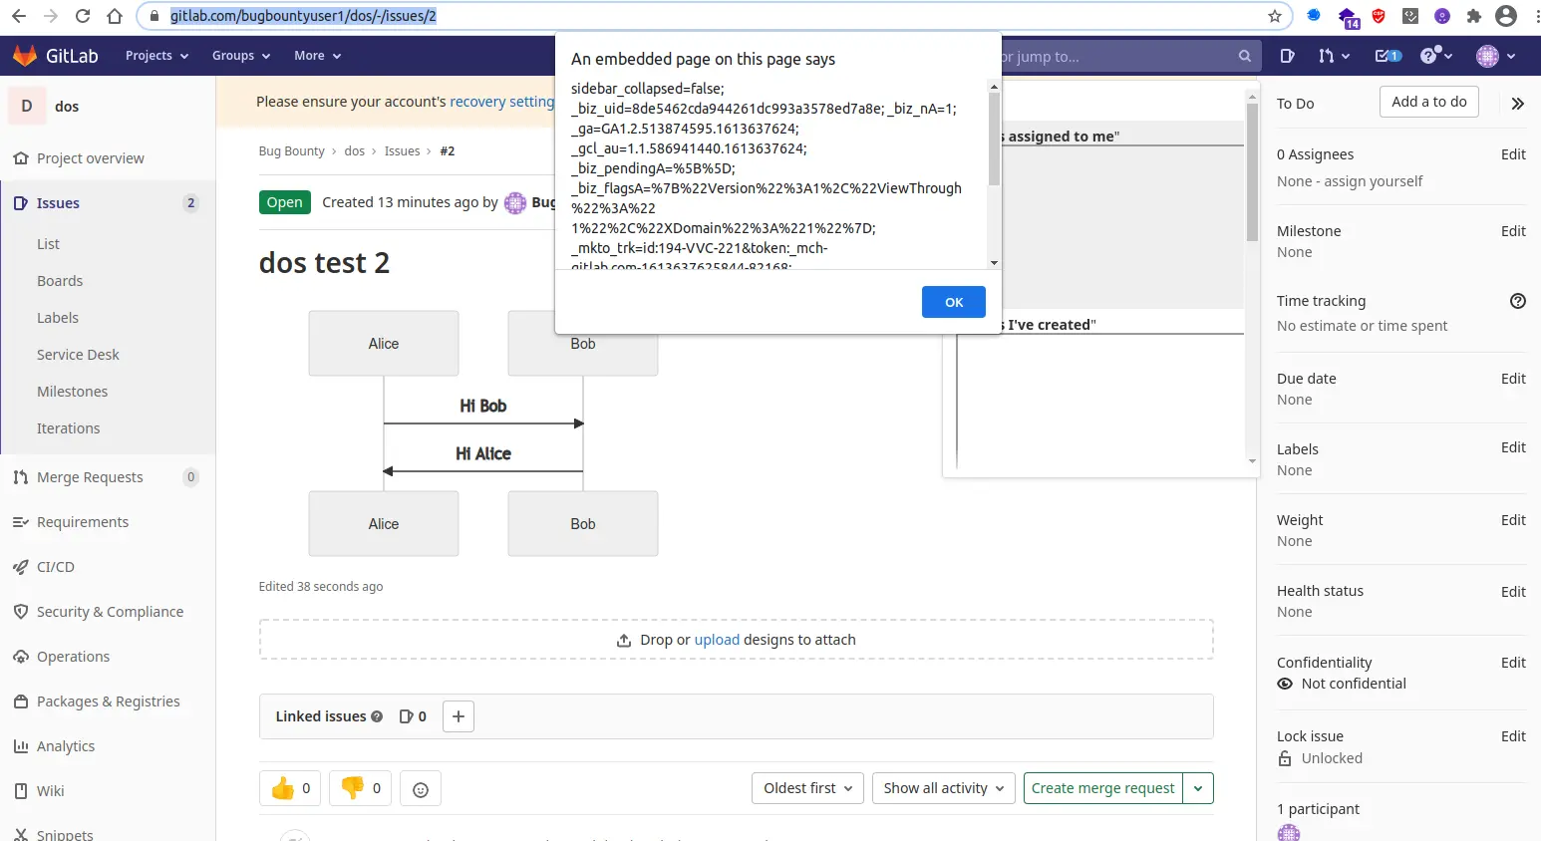Bookmark this page with star icon
The width and height of the screenshot is (1541, 841).
pos(1274,16)
